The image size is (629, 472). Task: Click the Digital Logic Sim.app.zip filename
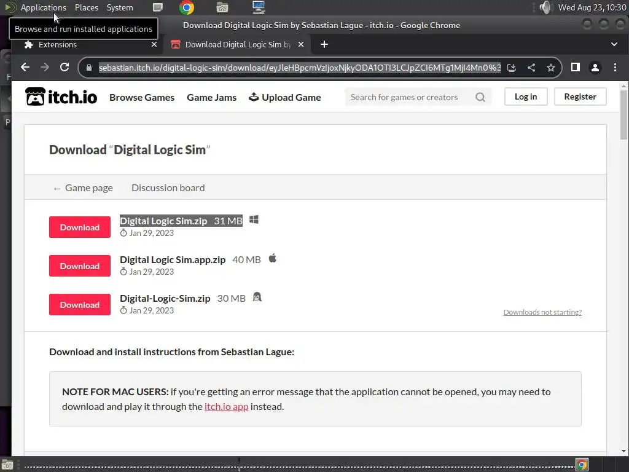tap(173, 260)
